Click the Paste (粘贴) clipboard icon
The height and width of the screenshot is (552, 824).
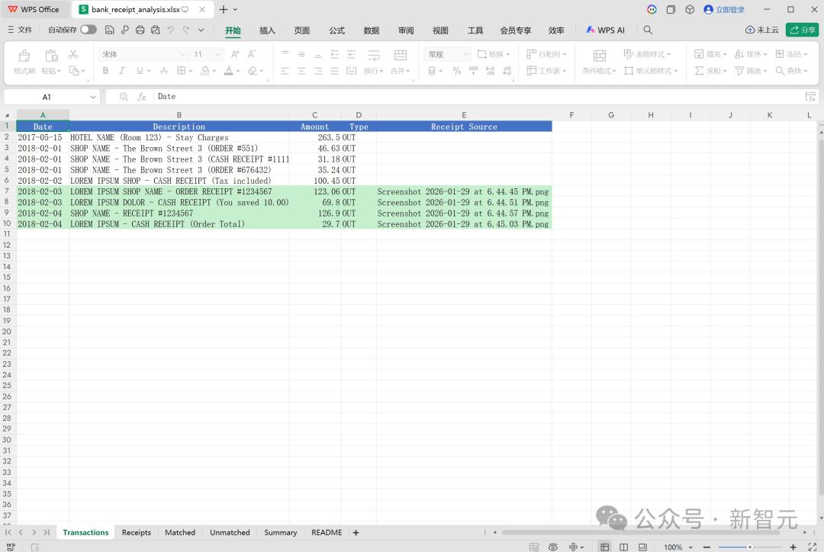tap(51, 55)
